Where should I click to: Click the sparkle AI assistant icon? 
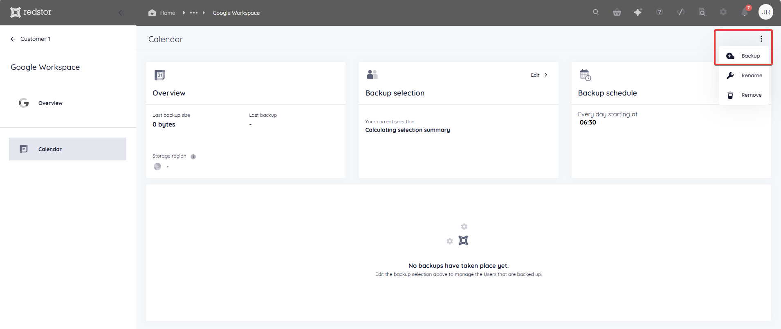point(638,12)
